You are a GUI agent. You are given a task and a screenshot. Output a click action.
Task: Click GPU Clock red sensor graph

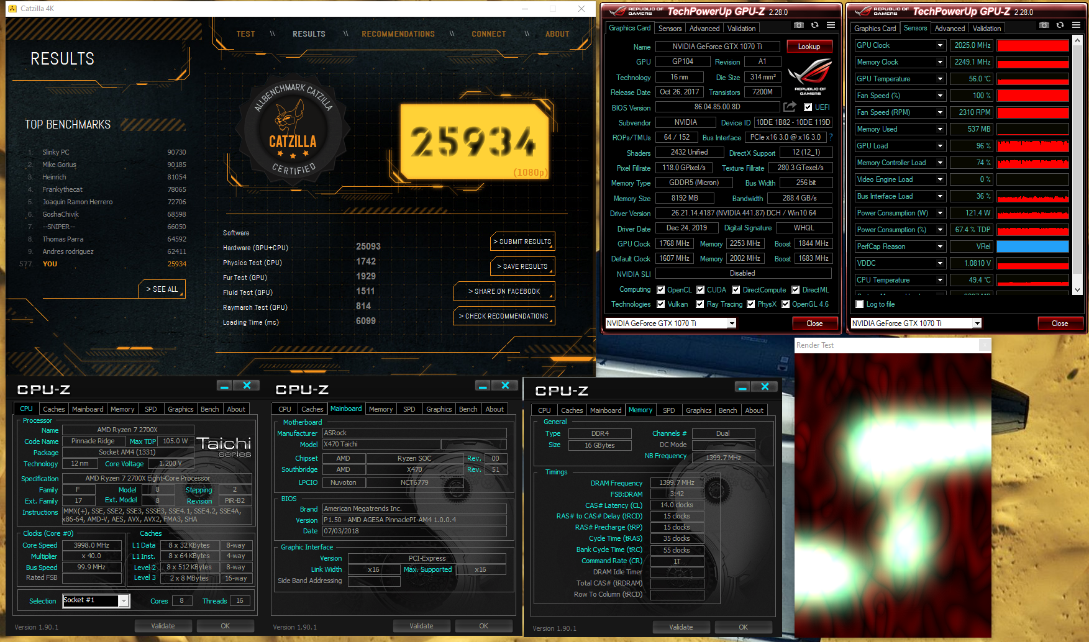pos(1032,45)
